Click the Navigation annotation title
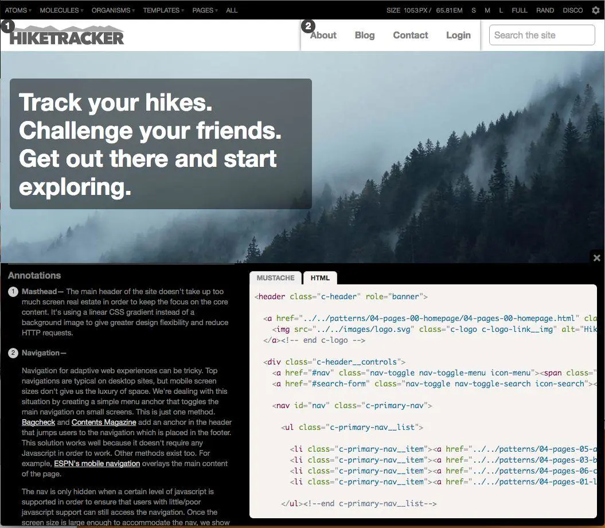 (x=41, y=353)
